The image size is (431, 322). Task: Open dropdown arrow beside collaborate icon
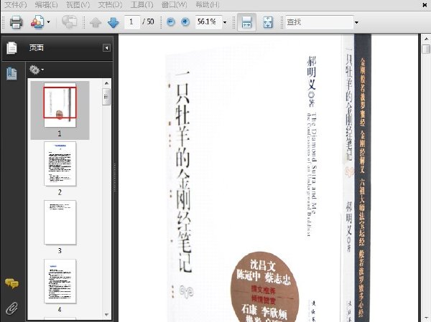tap(49, 22)
